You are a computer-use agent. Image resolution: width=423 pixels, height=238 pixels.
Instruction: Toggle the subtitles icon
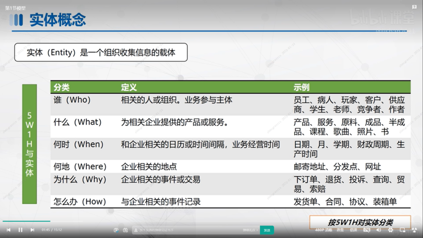tap(367, 230)
